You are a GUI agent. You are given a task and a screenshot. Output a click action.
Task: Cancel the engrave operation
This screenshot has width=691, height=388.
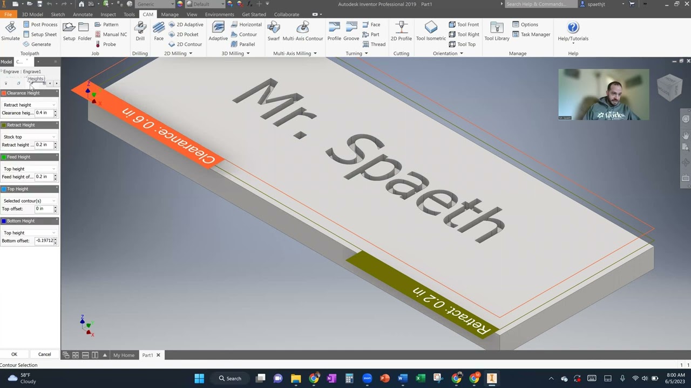pos(44,355)
